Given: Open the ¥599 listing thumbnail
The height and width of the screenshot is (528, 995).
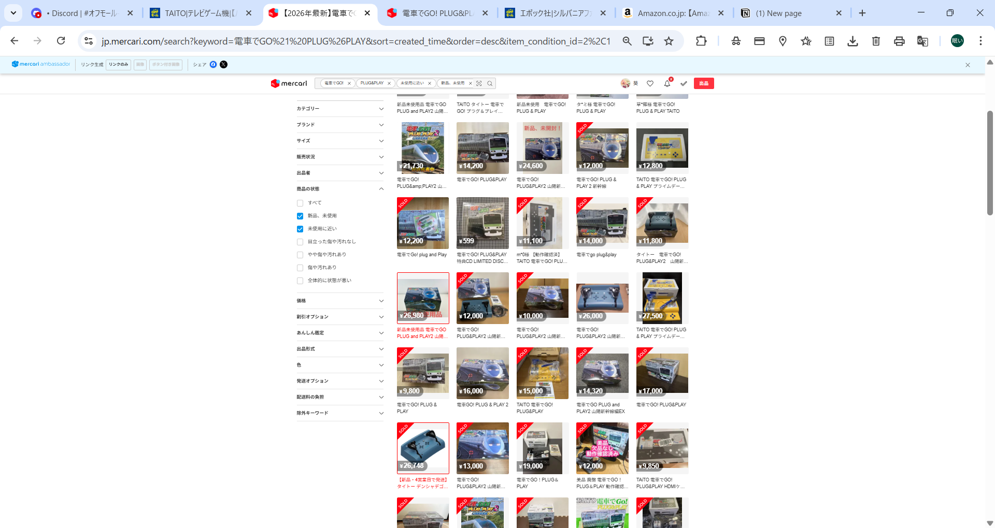Looking at the screenshot, I should coord(482,223).
